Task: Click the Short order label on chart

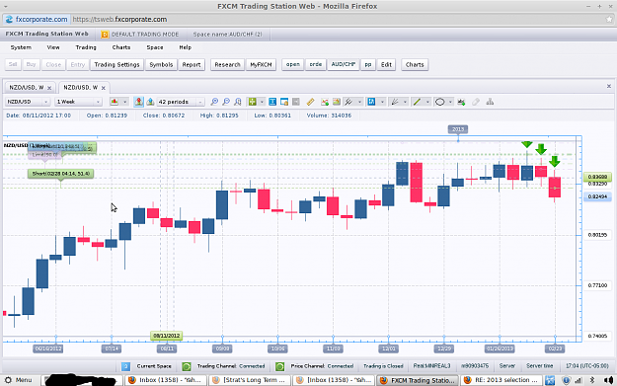Action: coord(60,174)
